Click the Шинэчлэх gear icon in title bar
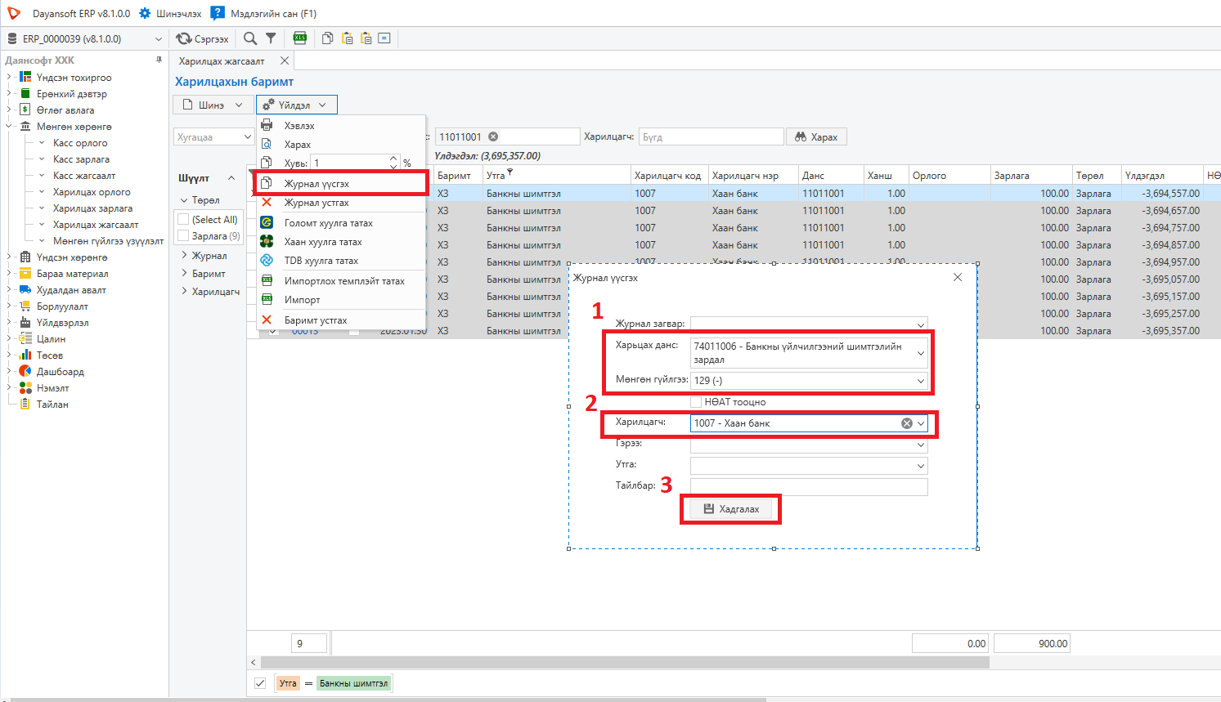 145,13
